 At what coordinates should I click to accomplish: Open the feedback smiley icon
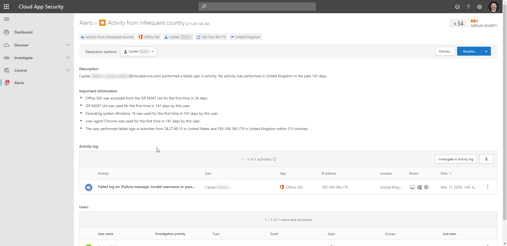point(457,7)
